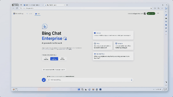This screenshot has width=173, height=97.
Task: Click the microphone icon in the chat box
Action: point(132,80)
